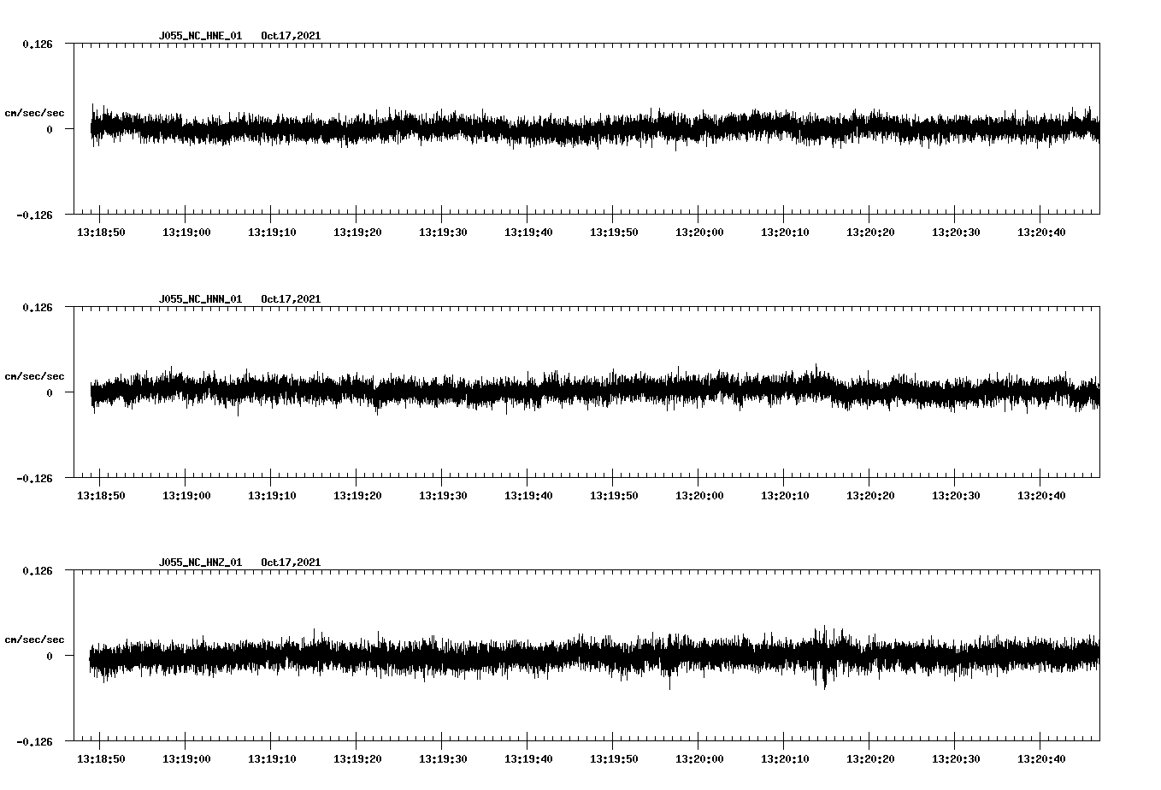Click the zero baseline label on the HNZ axis
This screenshot has height=790, width=1161.
tap(50, 657)
